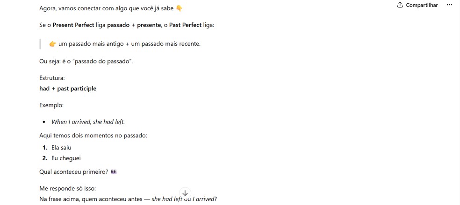Click the eyes emoji after the question
Image resolution: width=460 pixels, height=205 pixels.
114,172
